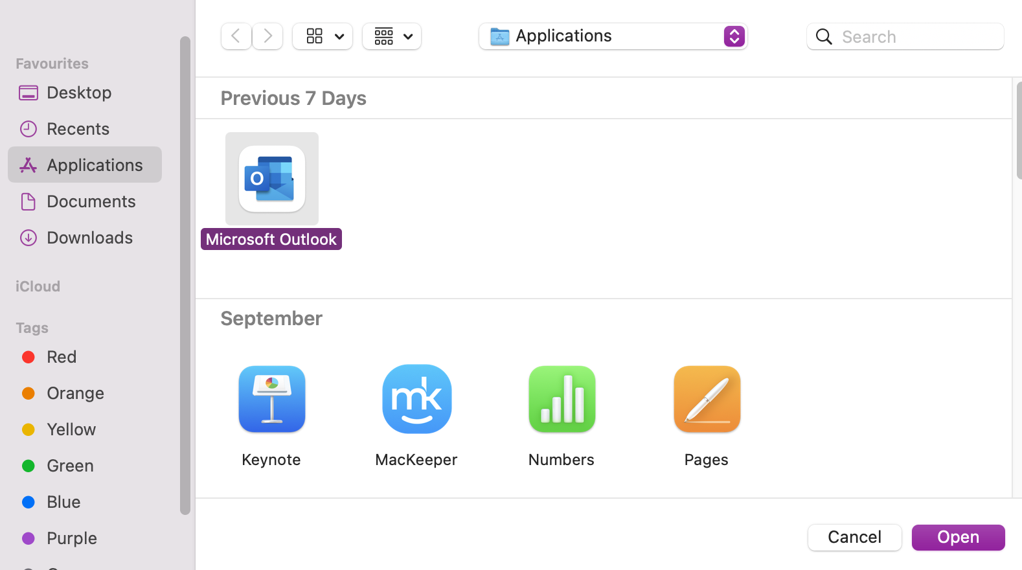Select the Red tag
Image resolution: width=1022 pixels, height=570 pixels.
[x=85, y=357]
